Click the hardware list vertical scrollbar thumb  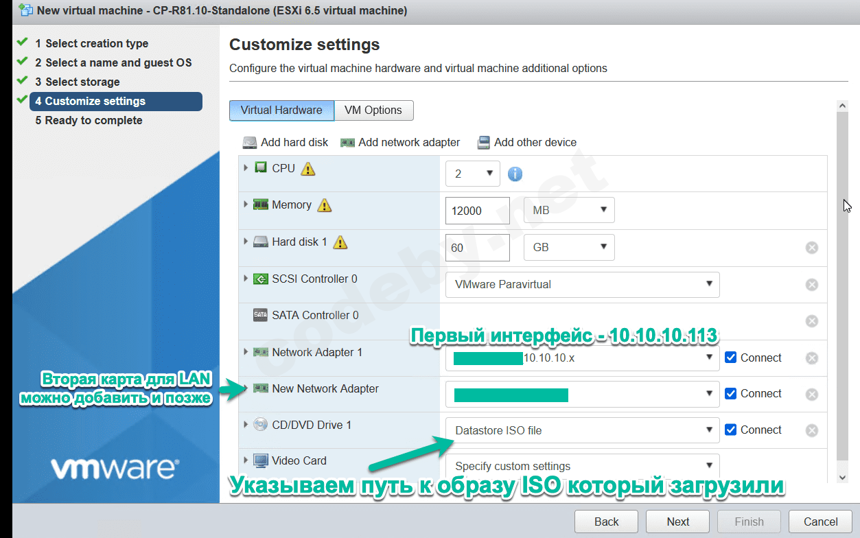tap(843, 286)
